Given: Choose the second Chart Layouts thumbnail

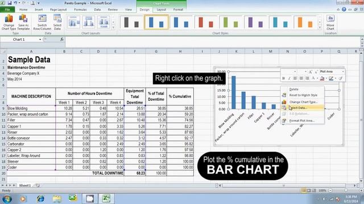Looking at the screenshot, I should (x=89, y=22).
